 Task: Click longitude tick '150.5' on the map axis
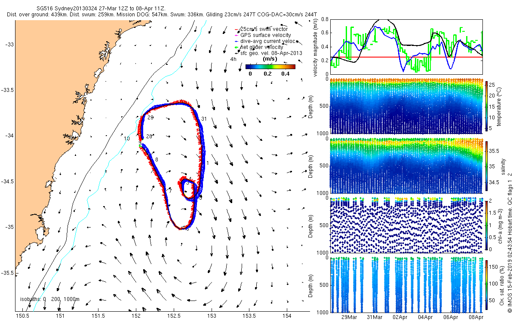pyautogui.click(x=22, y=316)
